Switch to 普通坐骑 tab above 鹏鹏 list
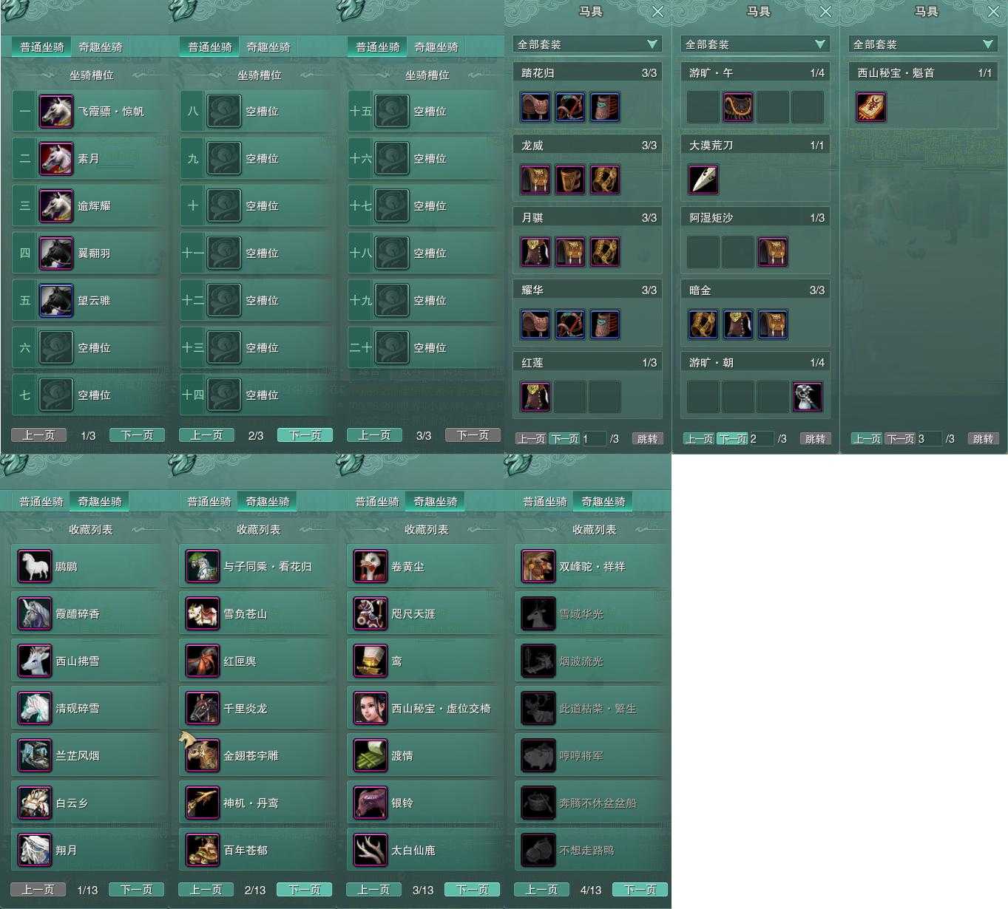 (41, 501)
